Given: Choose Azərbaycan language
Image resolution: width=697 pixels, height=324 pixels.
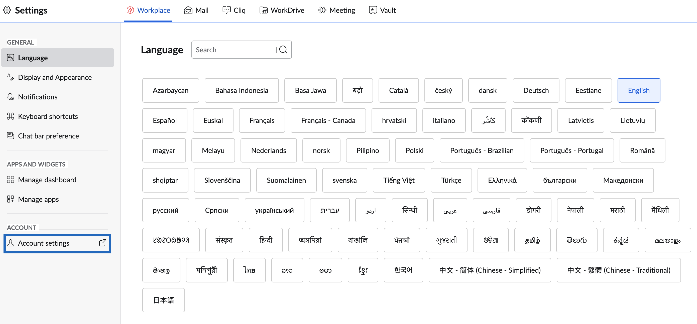Looking at the screenshot, I should click(x=171, y=90).
